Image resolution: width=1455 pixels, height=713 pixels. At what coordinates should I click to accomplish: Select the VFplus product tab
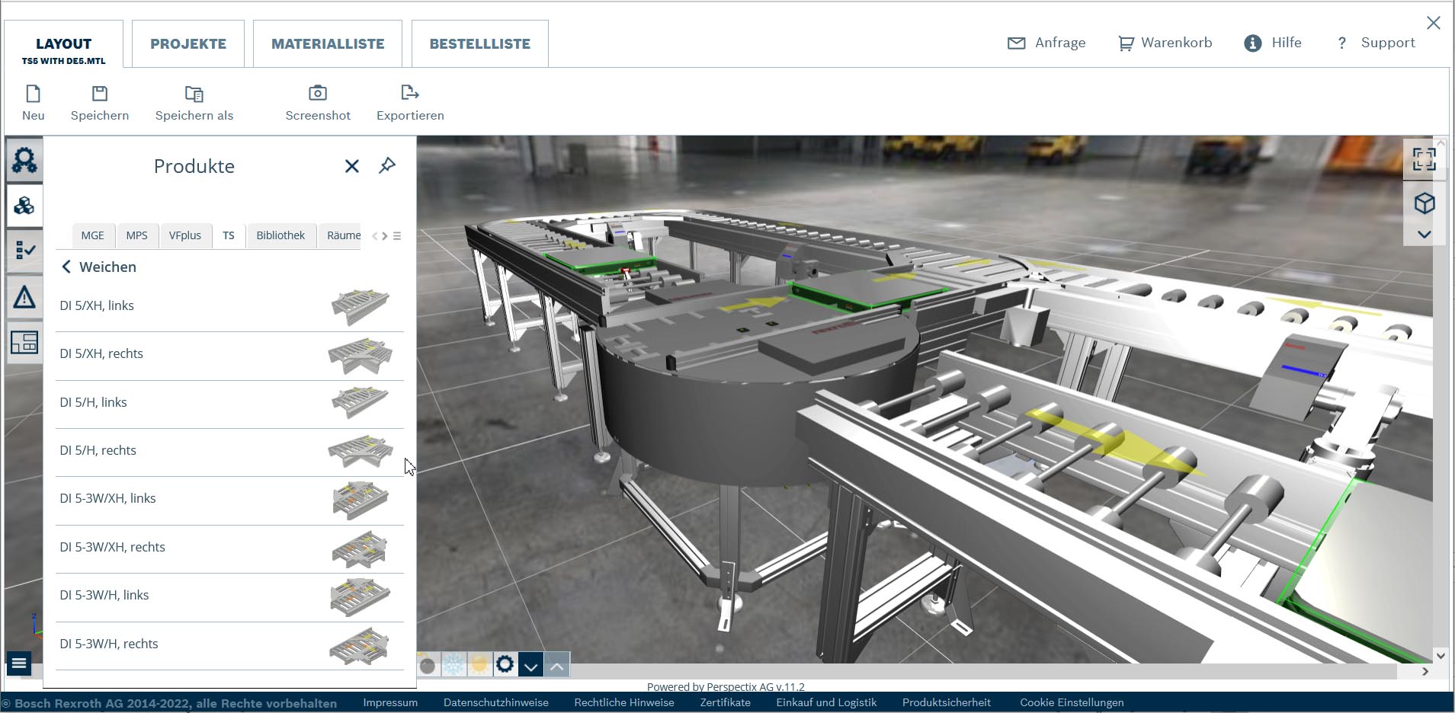[184, 235]
